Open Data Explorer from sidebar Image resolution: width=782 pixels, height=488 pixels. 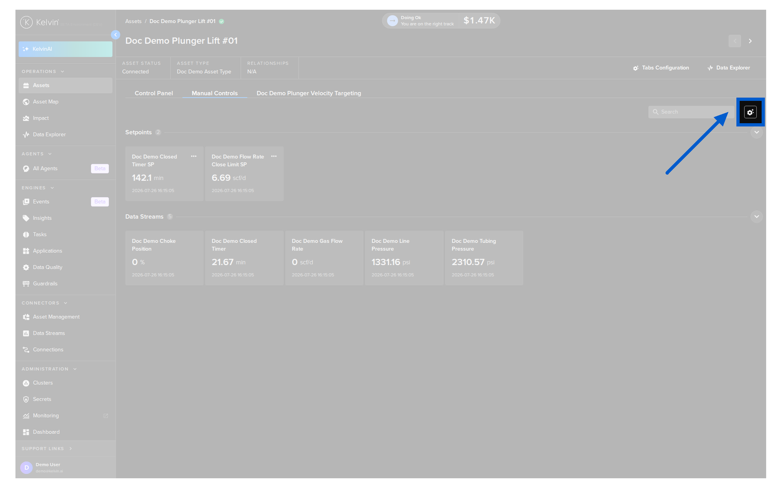pyautogui.click(x=65, y=135)
